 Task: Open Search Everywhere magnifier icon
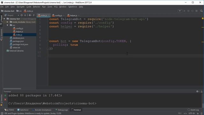pos(201,11)
